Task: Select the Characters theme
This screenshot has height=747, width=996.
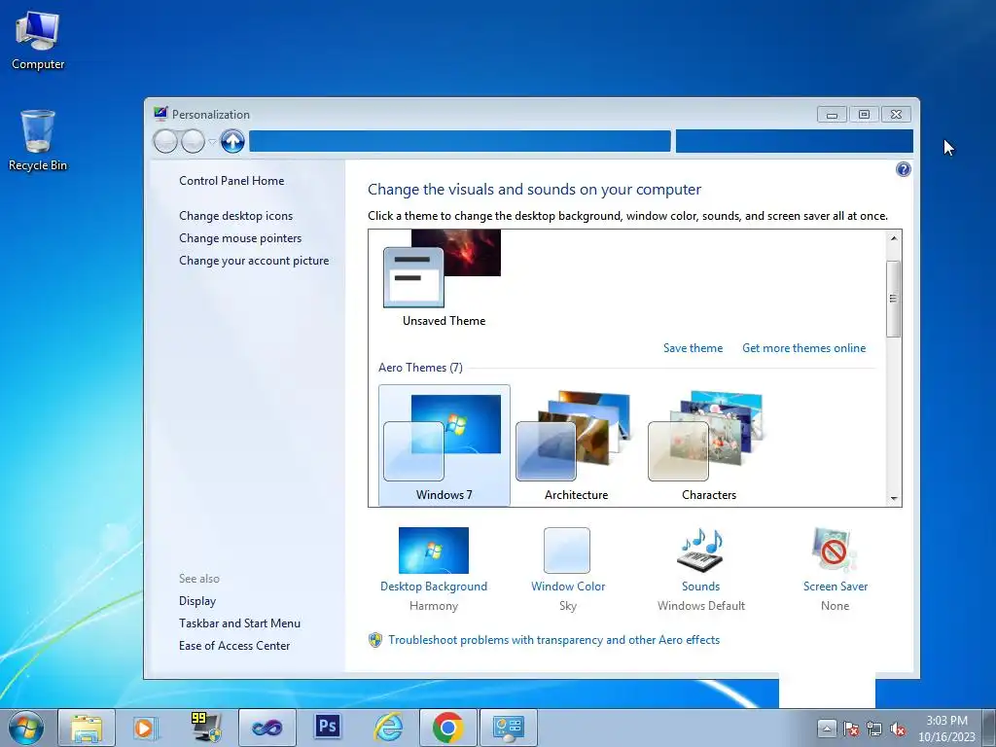Action: (x=708, y=445)
